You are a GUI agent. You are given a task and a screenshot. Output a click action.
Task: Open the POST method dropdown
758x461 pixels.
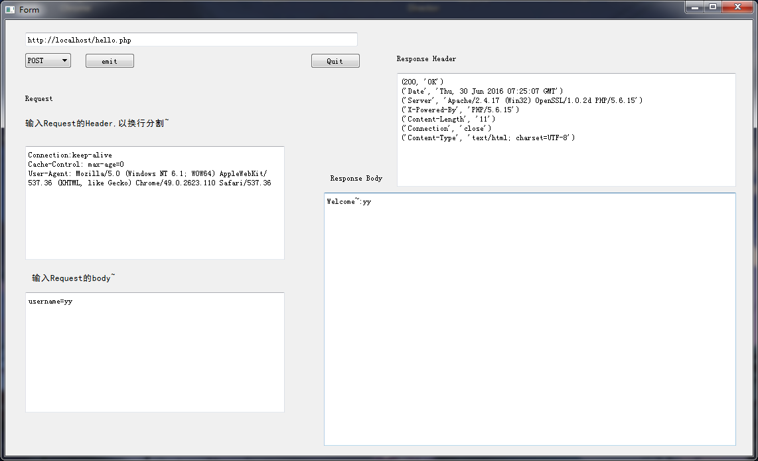[x=48, y=60]
